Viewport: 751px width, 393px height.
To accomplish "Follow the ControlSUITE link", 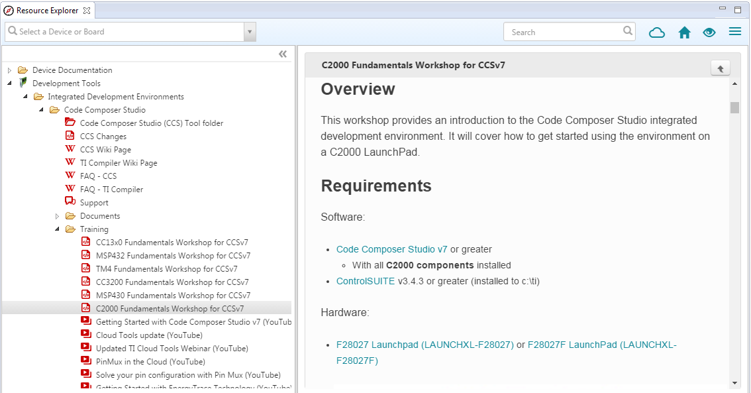I will click(366, 282).
